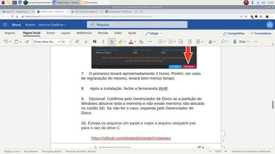Open more font options ellipsis
Viewport: 275px width, 154px height.
click(x=150, y=41)
